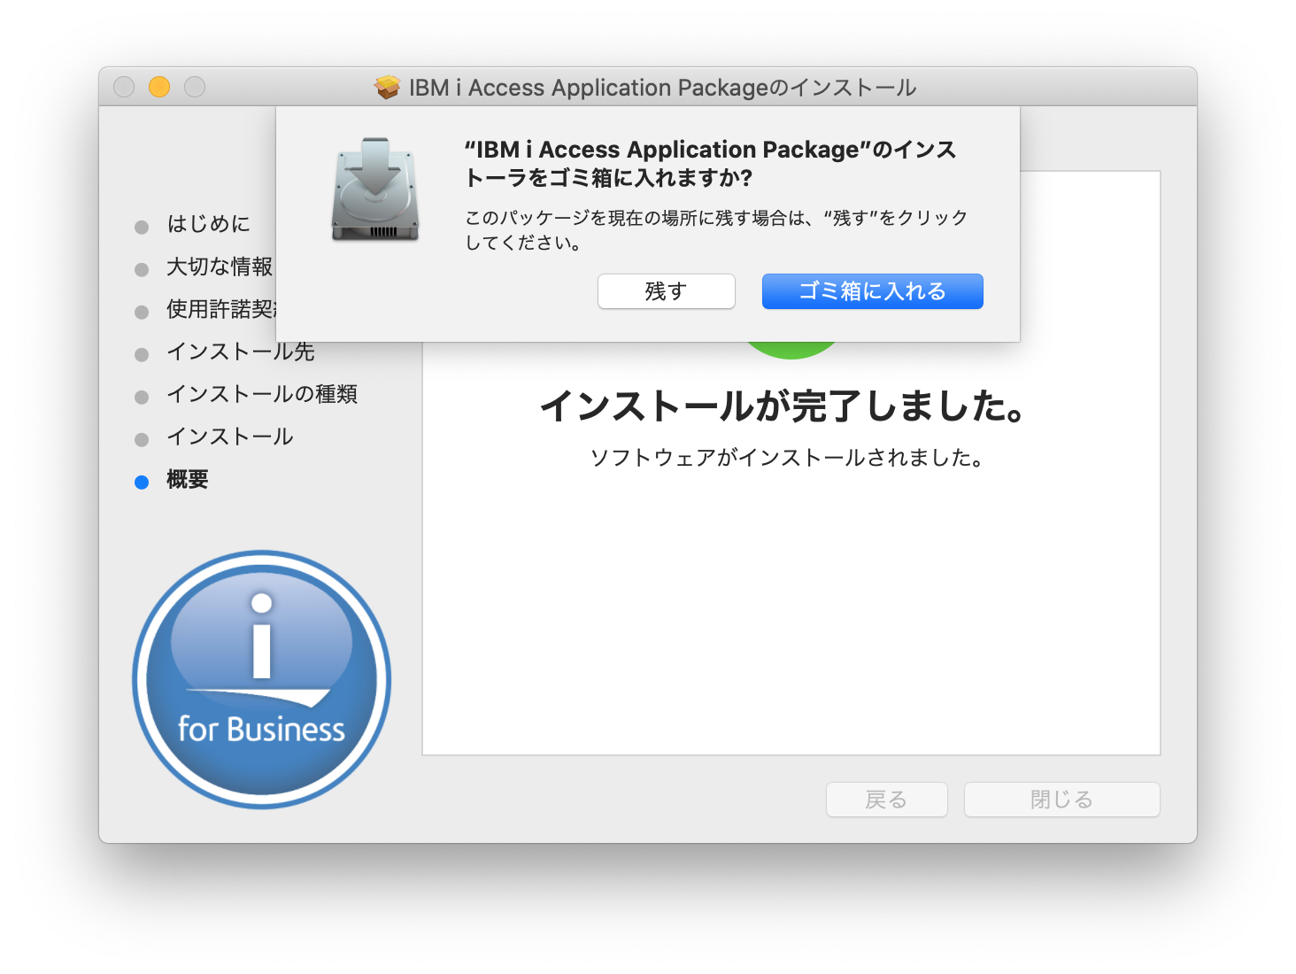
Task: Click the インストールが完了しました heading
Action: click(784, 406)
